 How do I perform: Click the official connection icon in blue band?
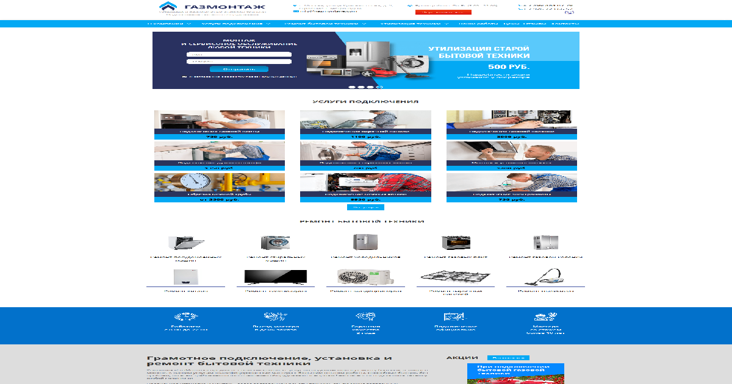tap(455, 317)
